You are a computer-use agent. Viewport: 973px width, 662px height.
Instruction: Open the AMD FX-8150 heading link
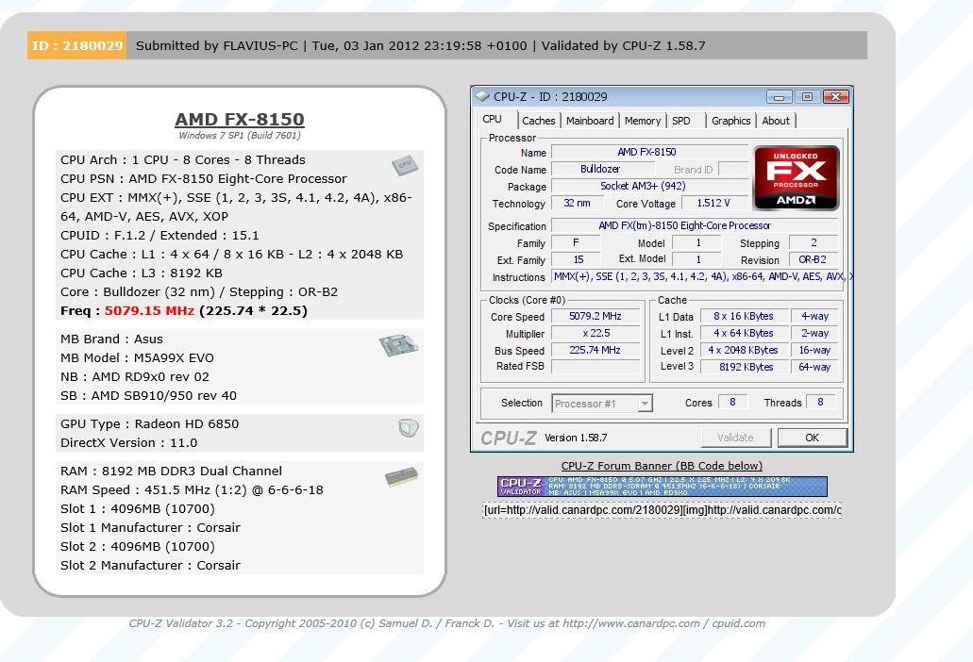click(240, 119)
